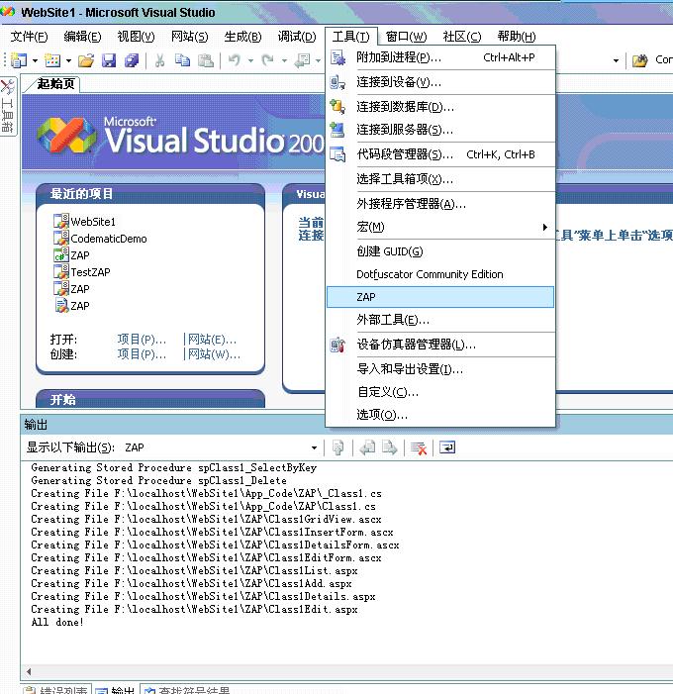Click the Cut scissors icon
The width and height of the screenshot is (673, 694).
click(159, 60)
